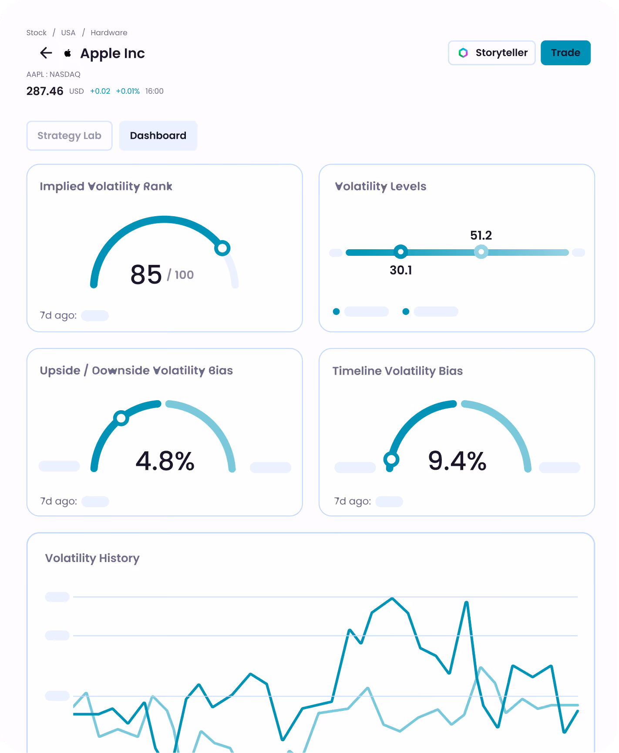
Task: Click 7d ago label in Upside/Downside Bias card
Action: pyautogui.click(x=58, y=501)
